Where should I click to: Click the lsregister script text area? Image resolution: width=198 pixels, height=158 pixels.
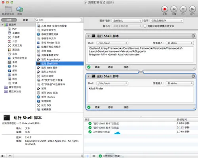tap(141, 54)
